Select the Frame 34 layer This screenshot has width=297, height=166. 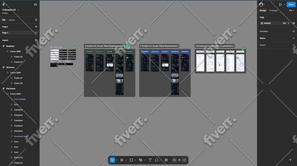click(18, 157)
